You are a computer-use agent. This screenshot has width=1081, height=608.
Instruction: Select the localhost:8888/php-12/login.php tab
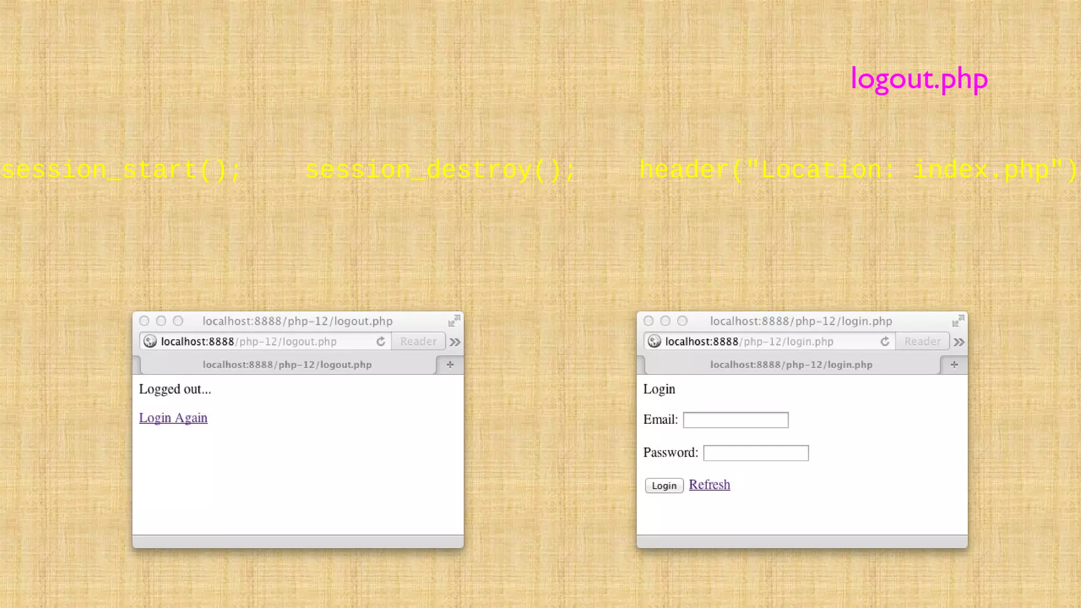[792, 365]
